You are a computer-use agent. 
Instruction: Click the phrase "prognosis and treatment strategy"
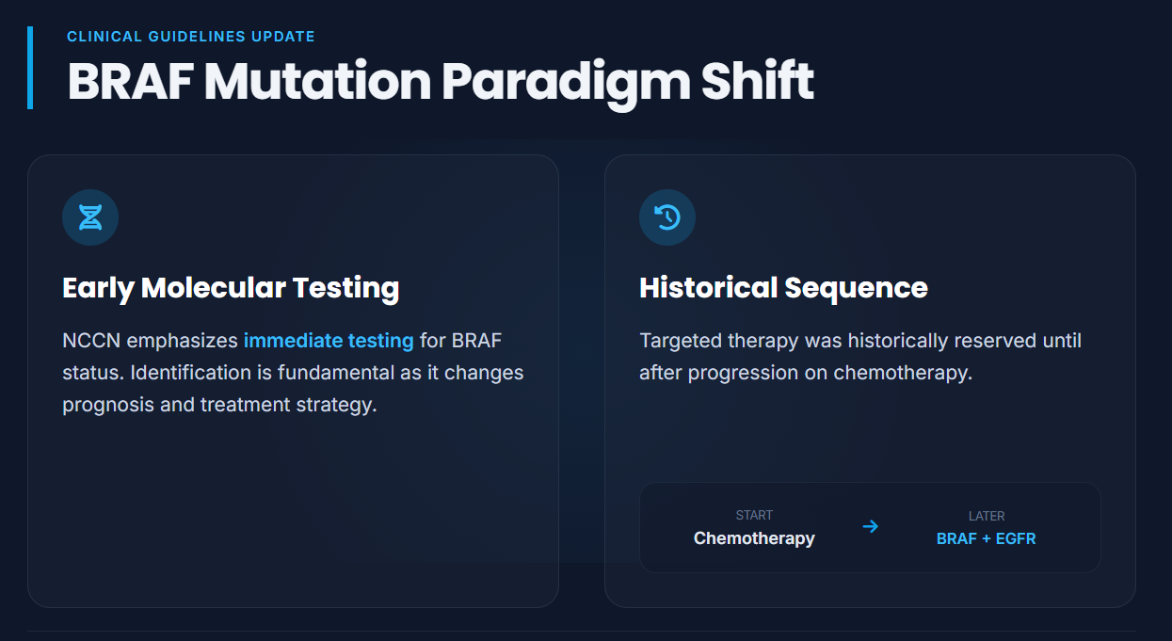(219, 406)
